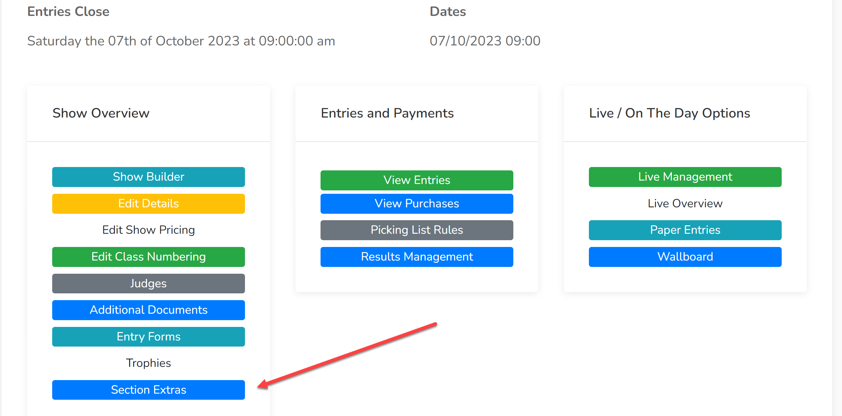Screen dimensions: 842x416
Task: Select the Entries and Payments heading
Action: (x=387, y=113)
